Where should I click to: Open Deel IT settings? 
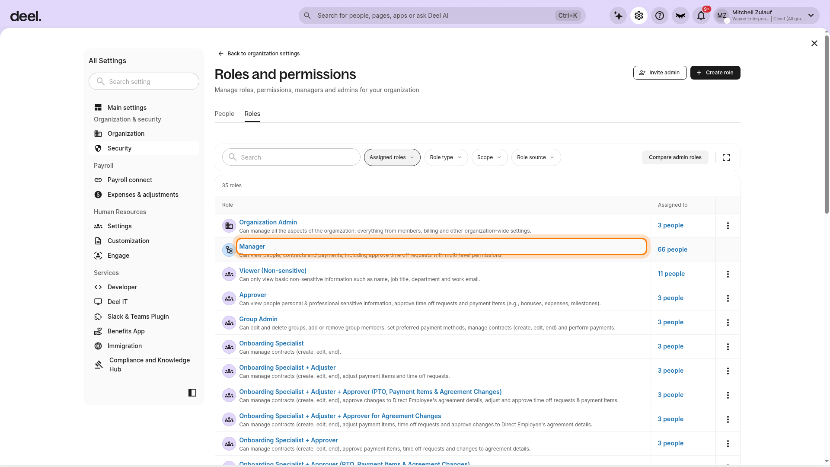144,302
